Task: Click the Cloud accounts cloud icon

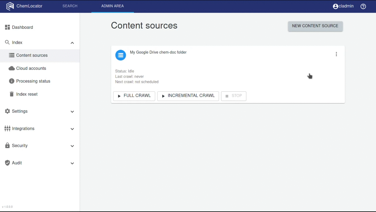Action: click(12, 68)
